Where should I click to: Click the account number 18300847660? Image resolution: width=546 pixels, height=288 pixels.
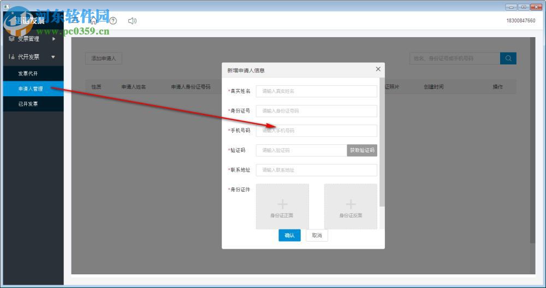(520, 21)
